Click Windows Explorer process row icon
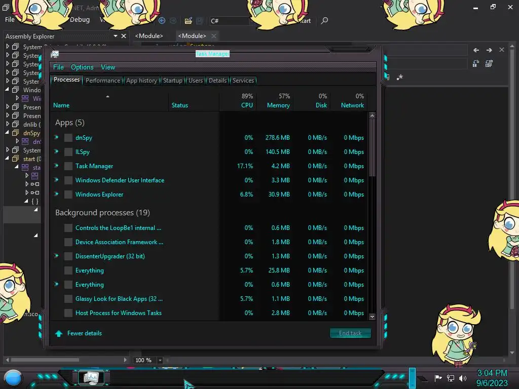This screenshot has height=389, width=519. click(x=68, y=194)
